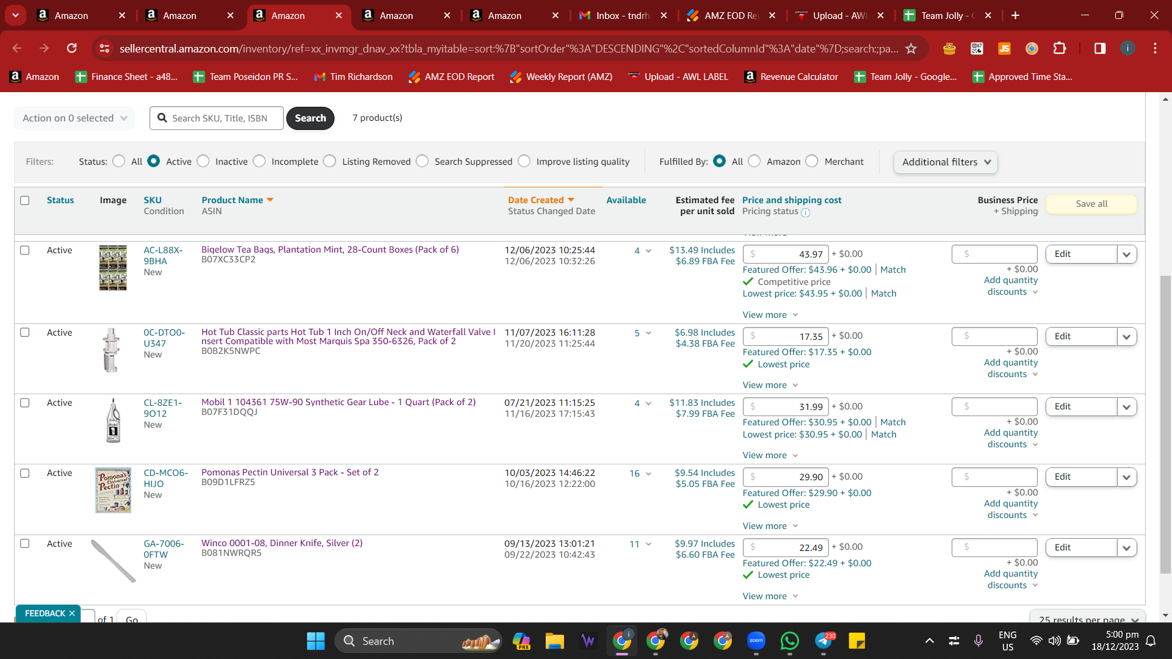Screen dimensions: 1172x659
Task: Go back to the previous page
Action: click(17, 48)
